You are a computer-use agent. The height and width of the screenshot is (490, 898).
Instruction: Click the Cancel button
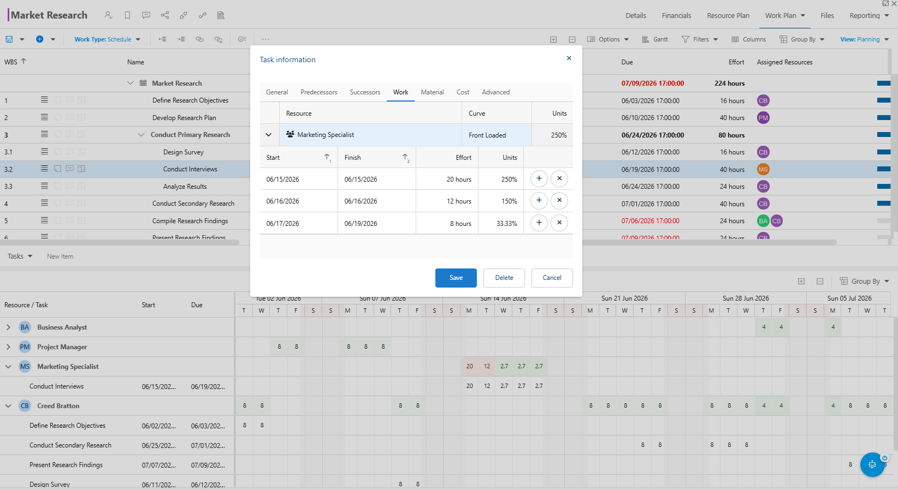[552, 278]
